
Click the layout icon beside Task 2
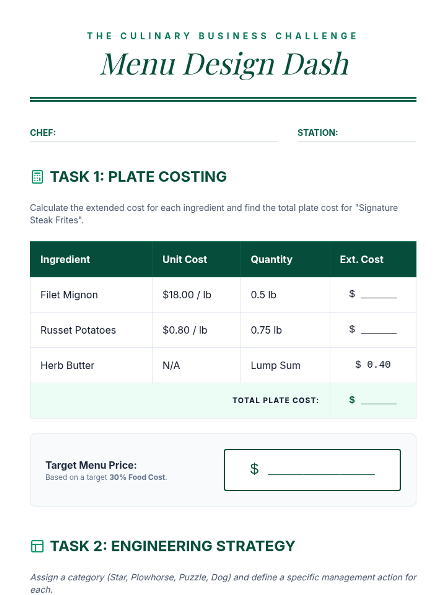37,546
